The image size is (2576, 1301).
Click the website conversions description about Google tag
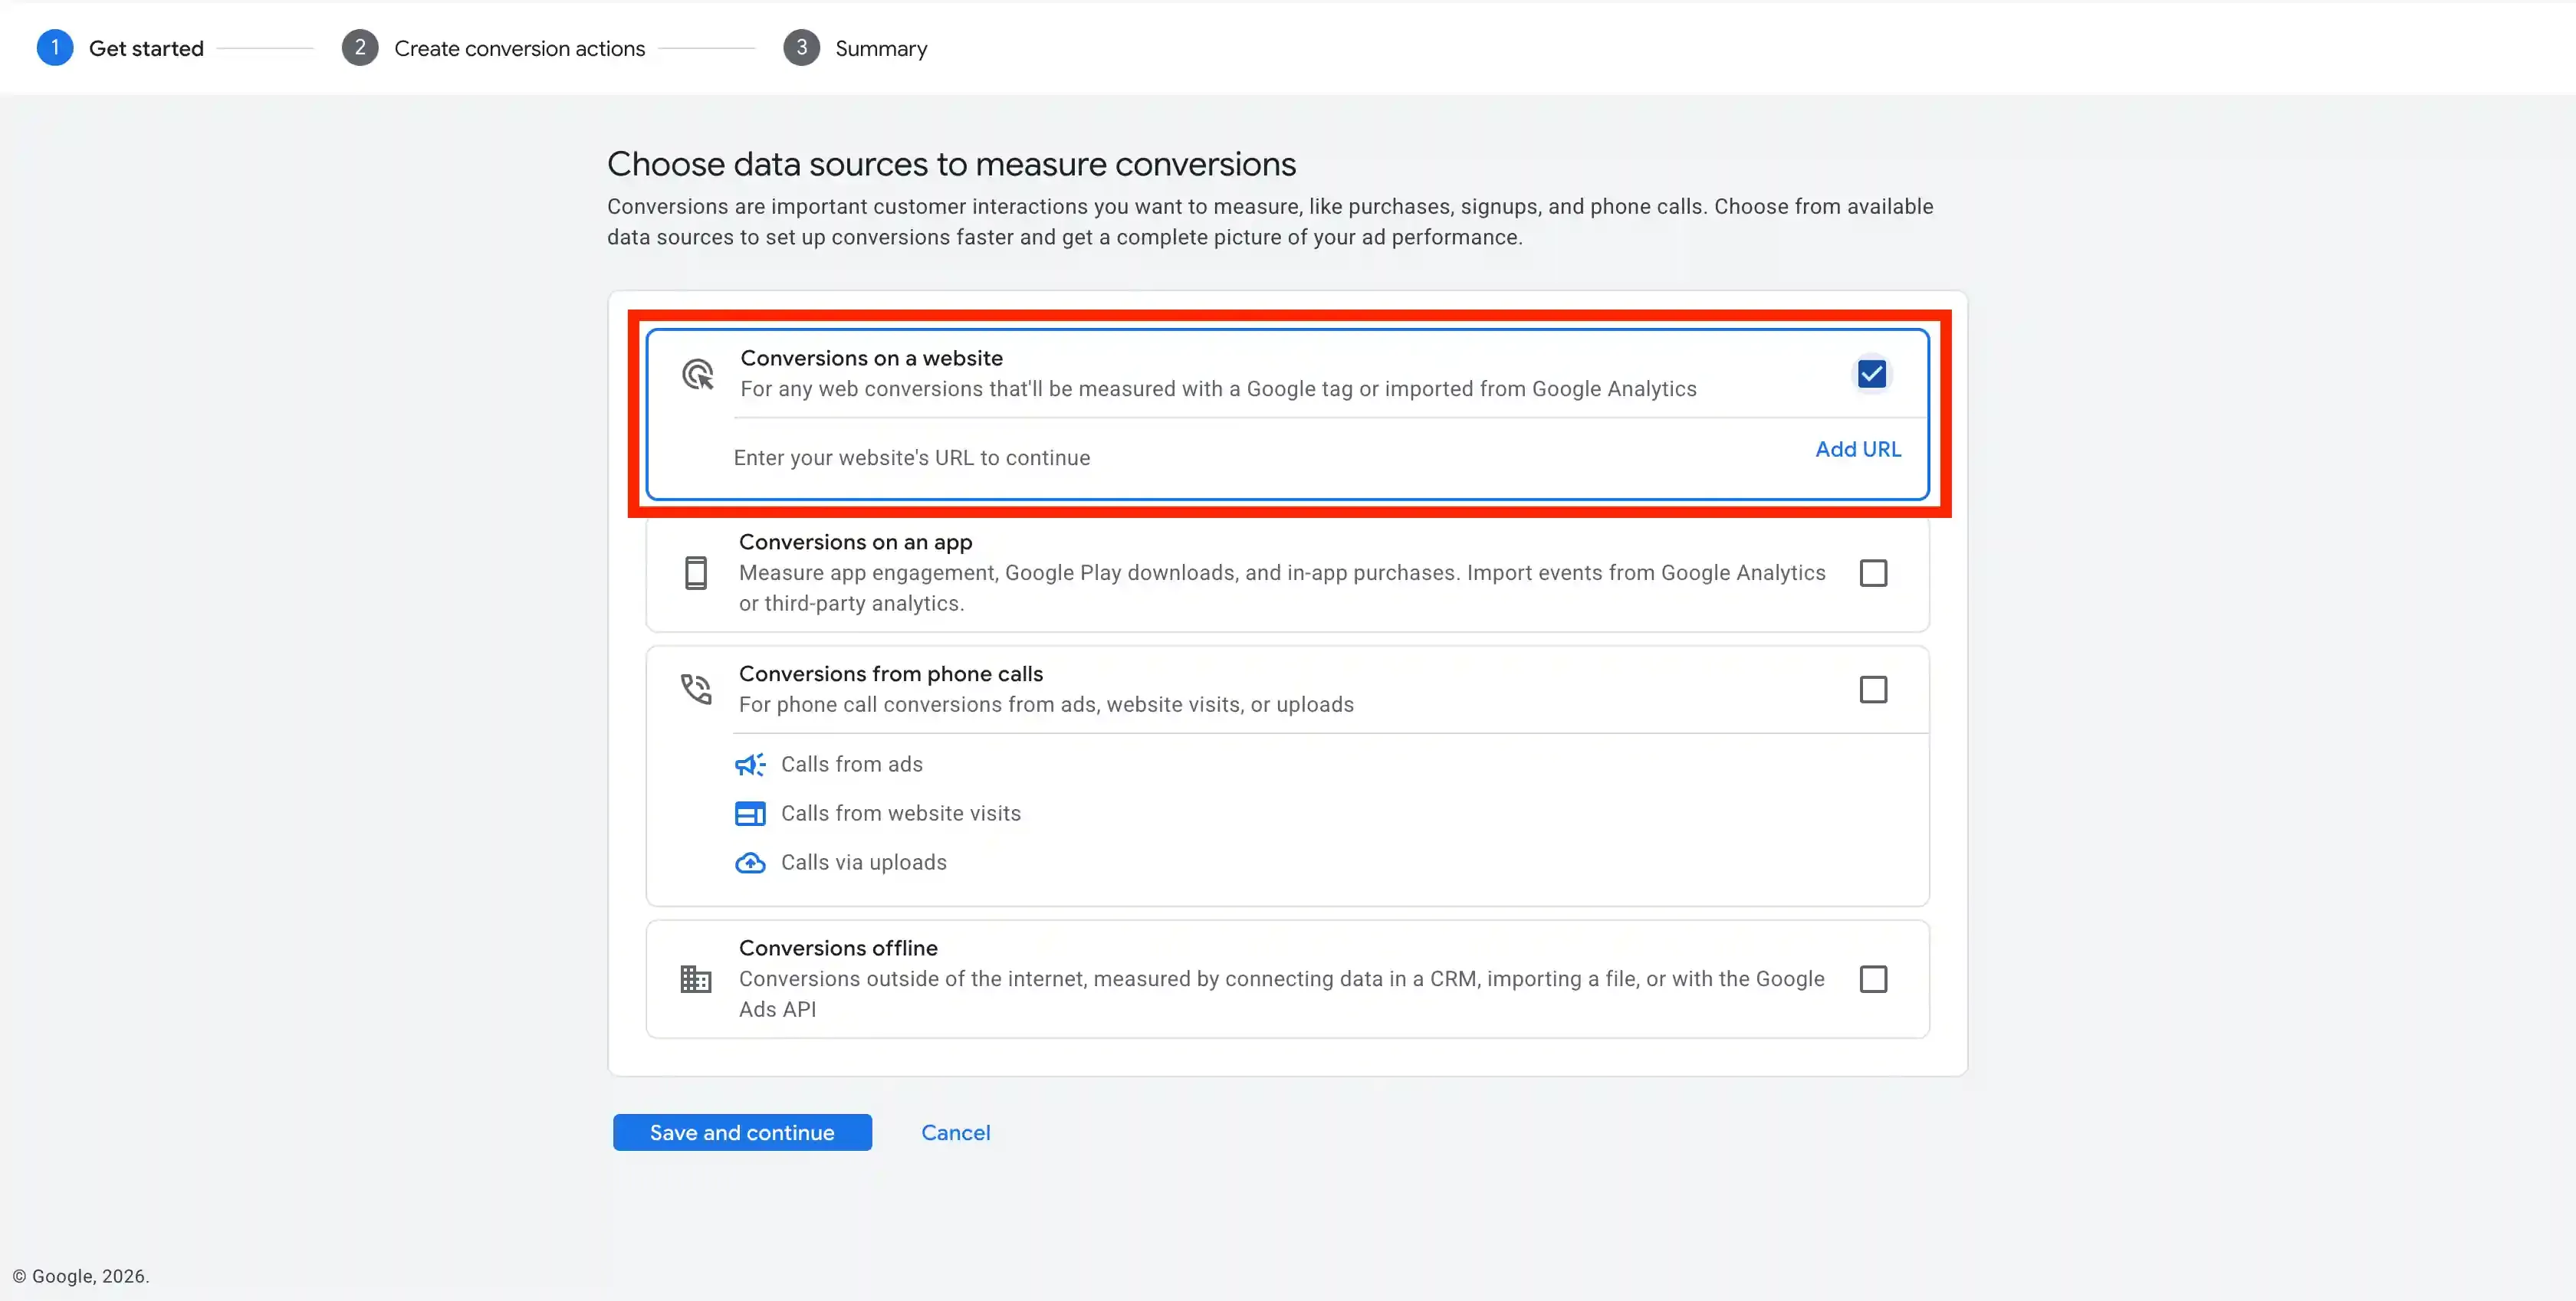click(1218, 388)
